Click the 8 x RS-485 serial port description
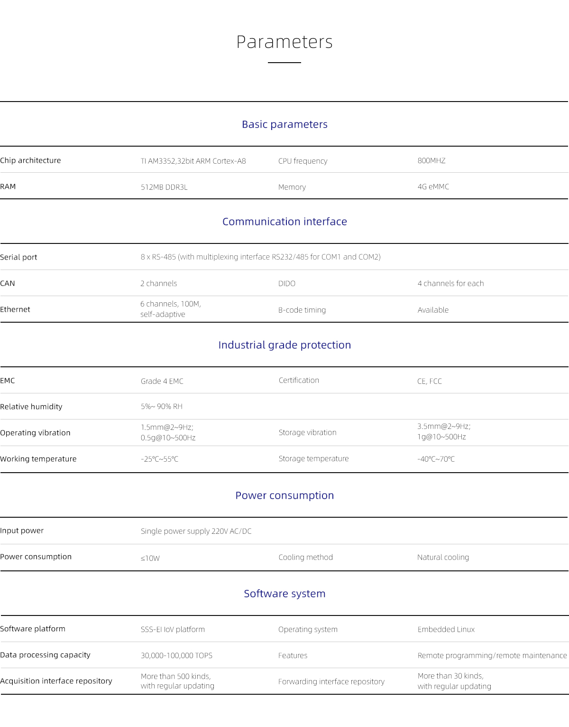Viewport: 569px width, 727px height. click(260, 257)
